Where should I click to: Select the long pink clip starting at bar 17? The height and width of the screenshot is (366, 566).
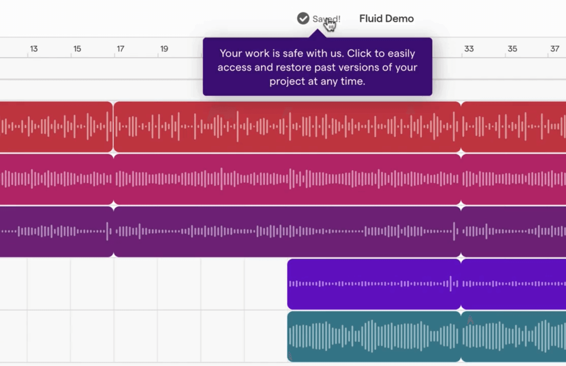click(x=287, y=179)
